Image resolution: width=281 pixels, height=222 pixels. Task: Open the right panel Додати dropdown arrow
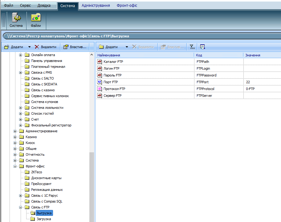[x=127, y=47]
